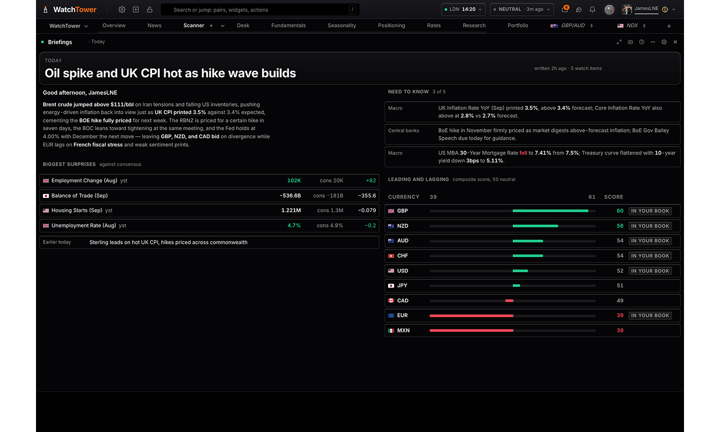
Task: Click the NZD currency row label
Action: click(403, 226)
